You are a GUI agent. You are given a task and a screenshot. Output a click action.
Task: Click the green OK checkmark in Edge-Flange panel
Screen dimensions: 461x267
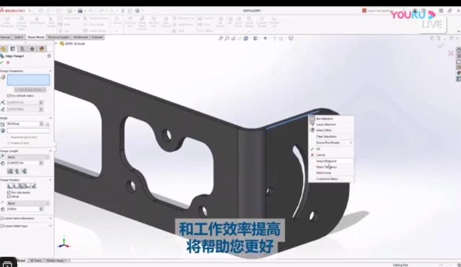pos(2,63)
